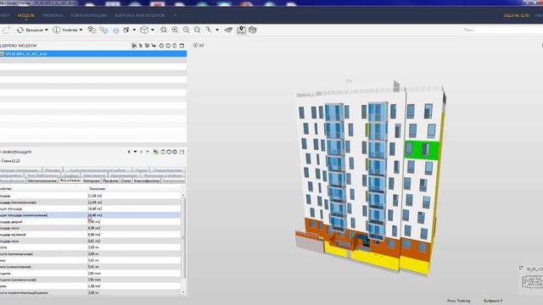Click the running figure toolbar icon
543x305 pixels.
209,30
